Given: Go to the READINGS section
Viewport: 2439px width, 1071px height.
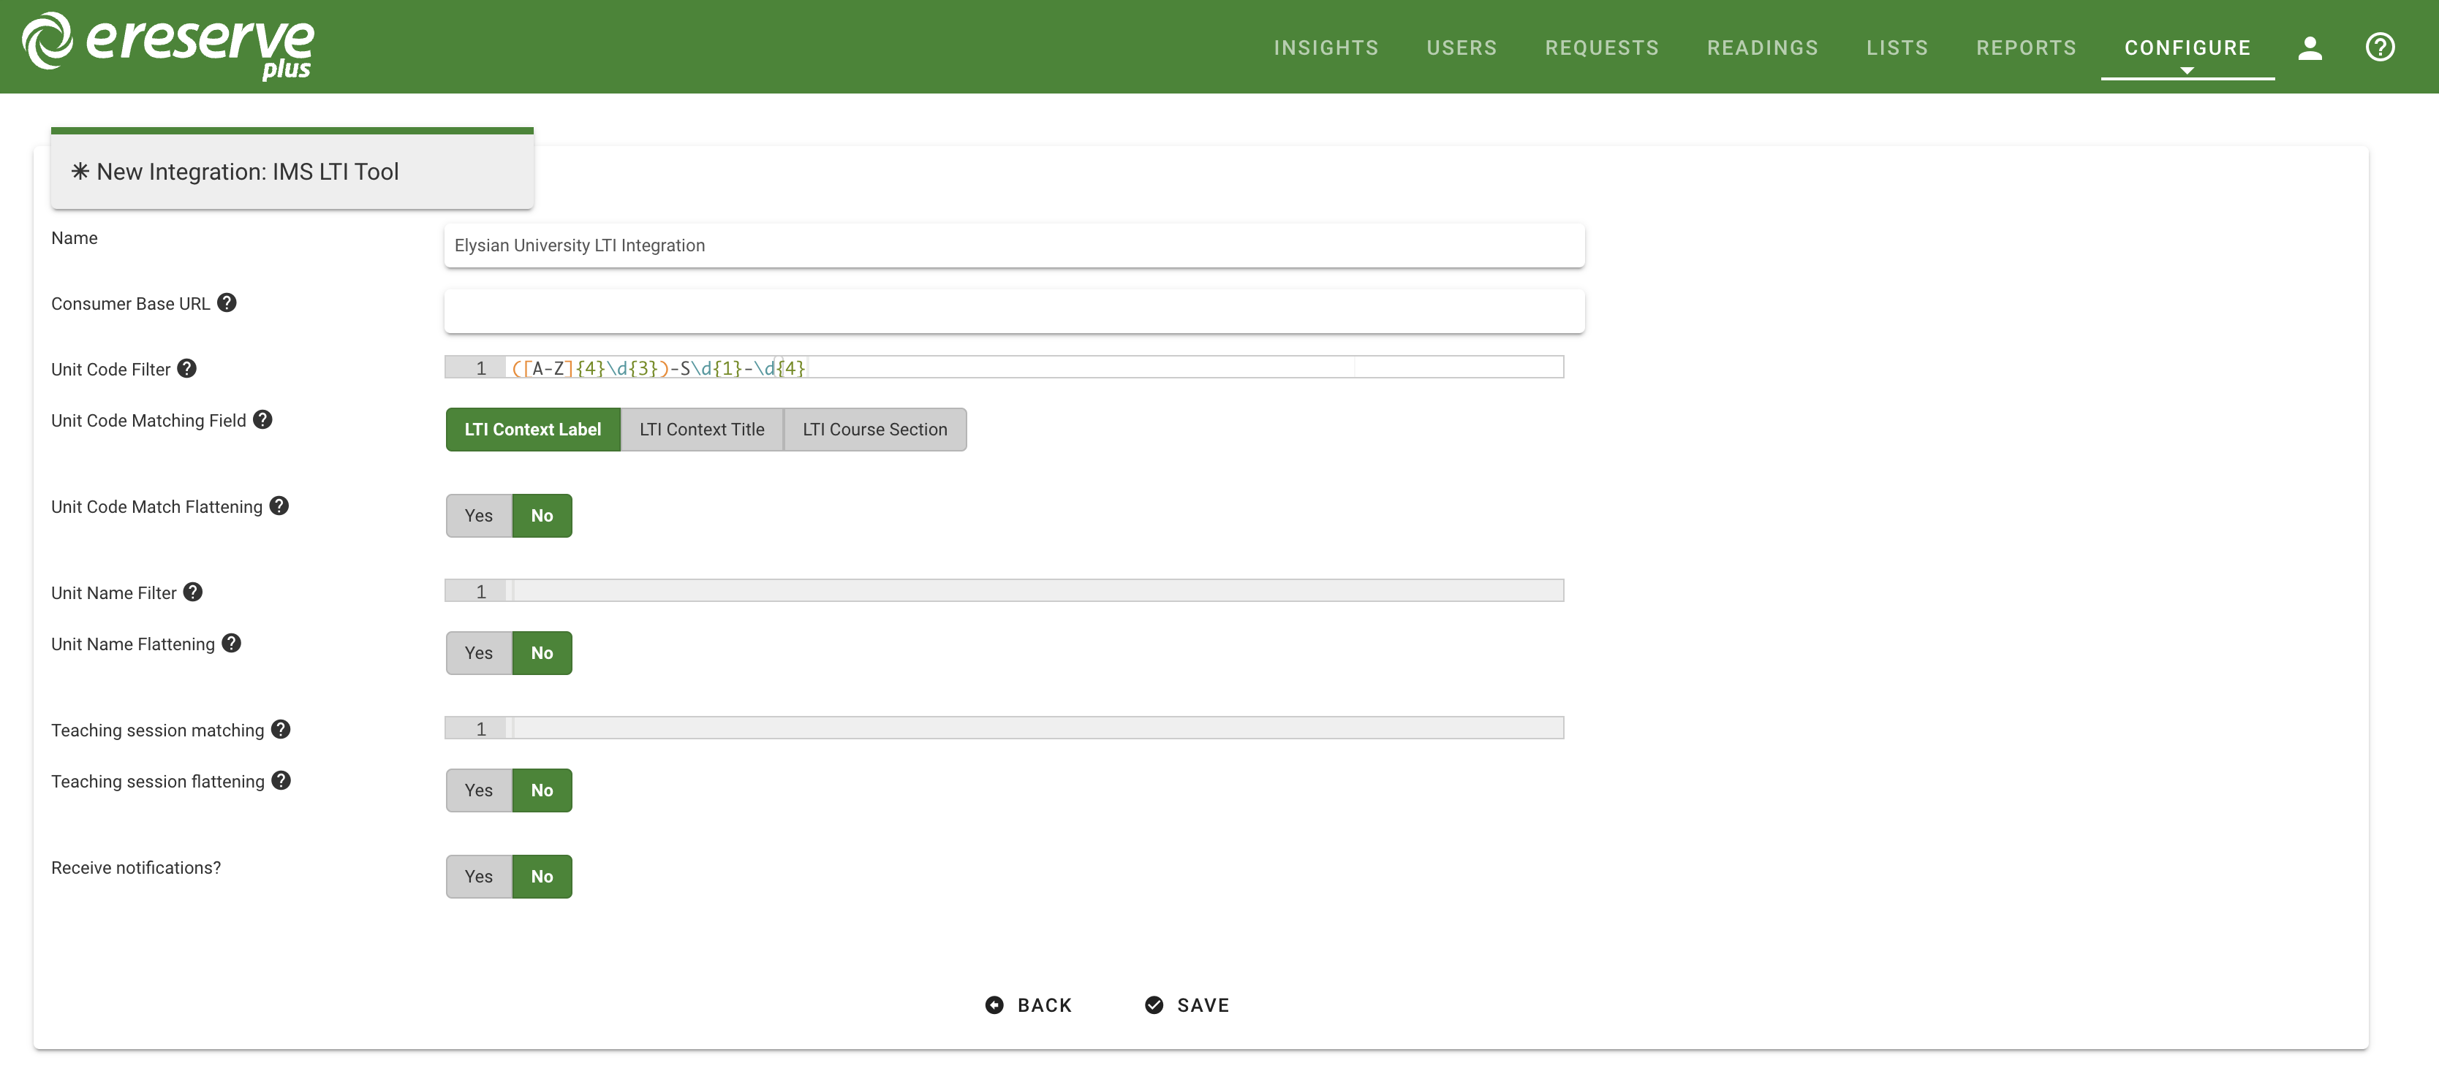Looking at the screenshot, I should click(x=1762, y=47).
